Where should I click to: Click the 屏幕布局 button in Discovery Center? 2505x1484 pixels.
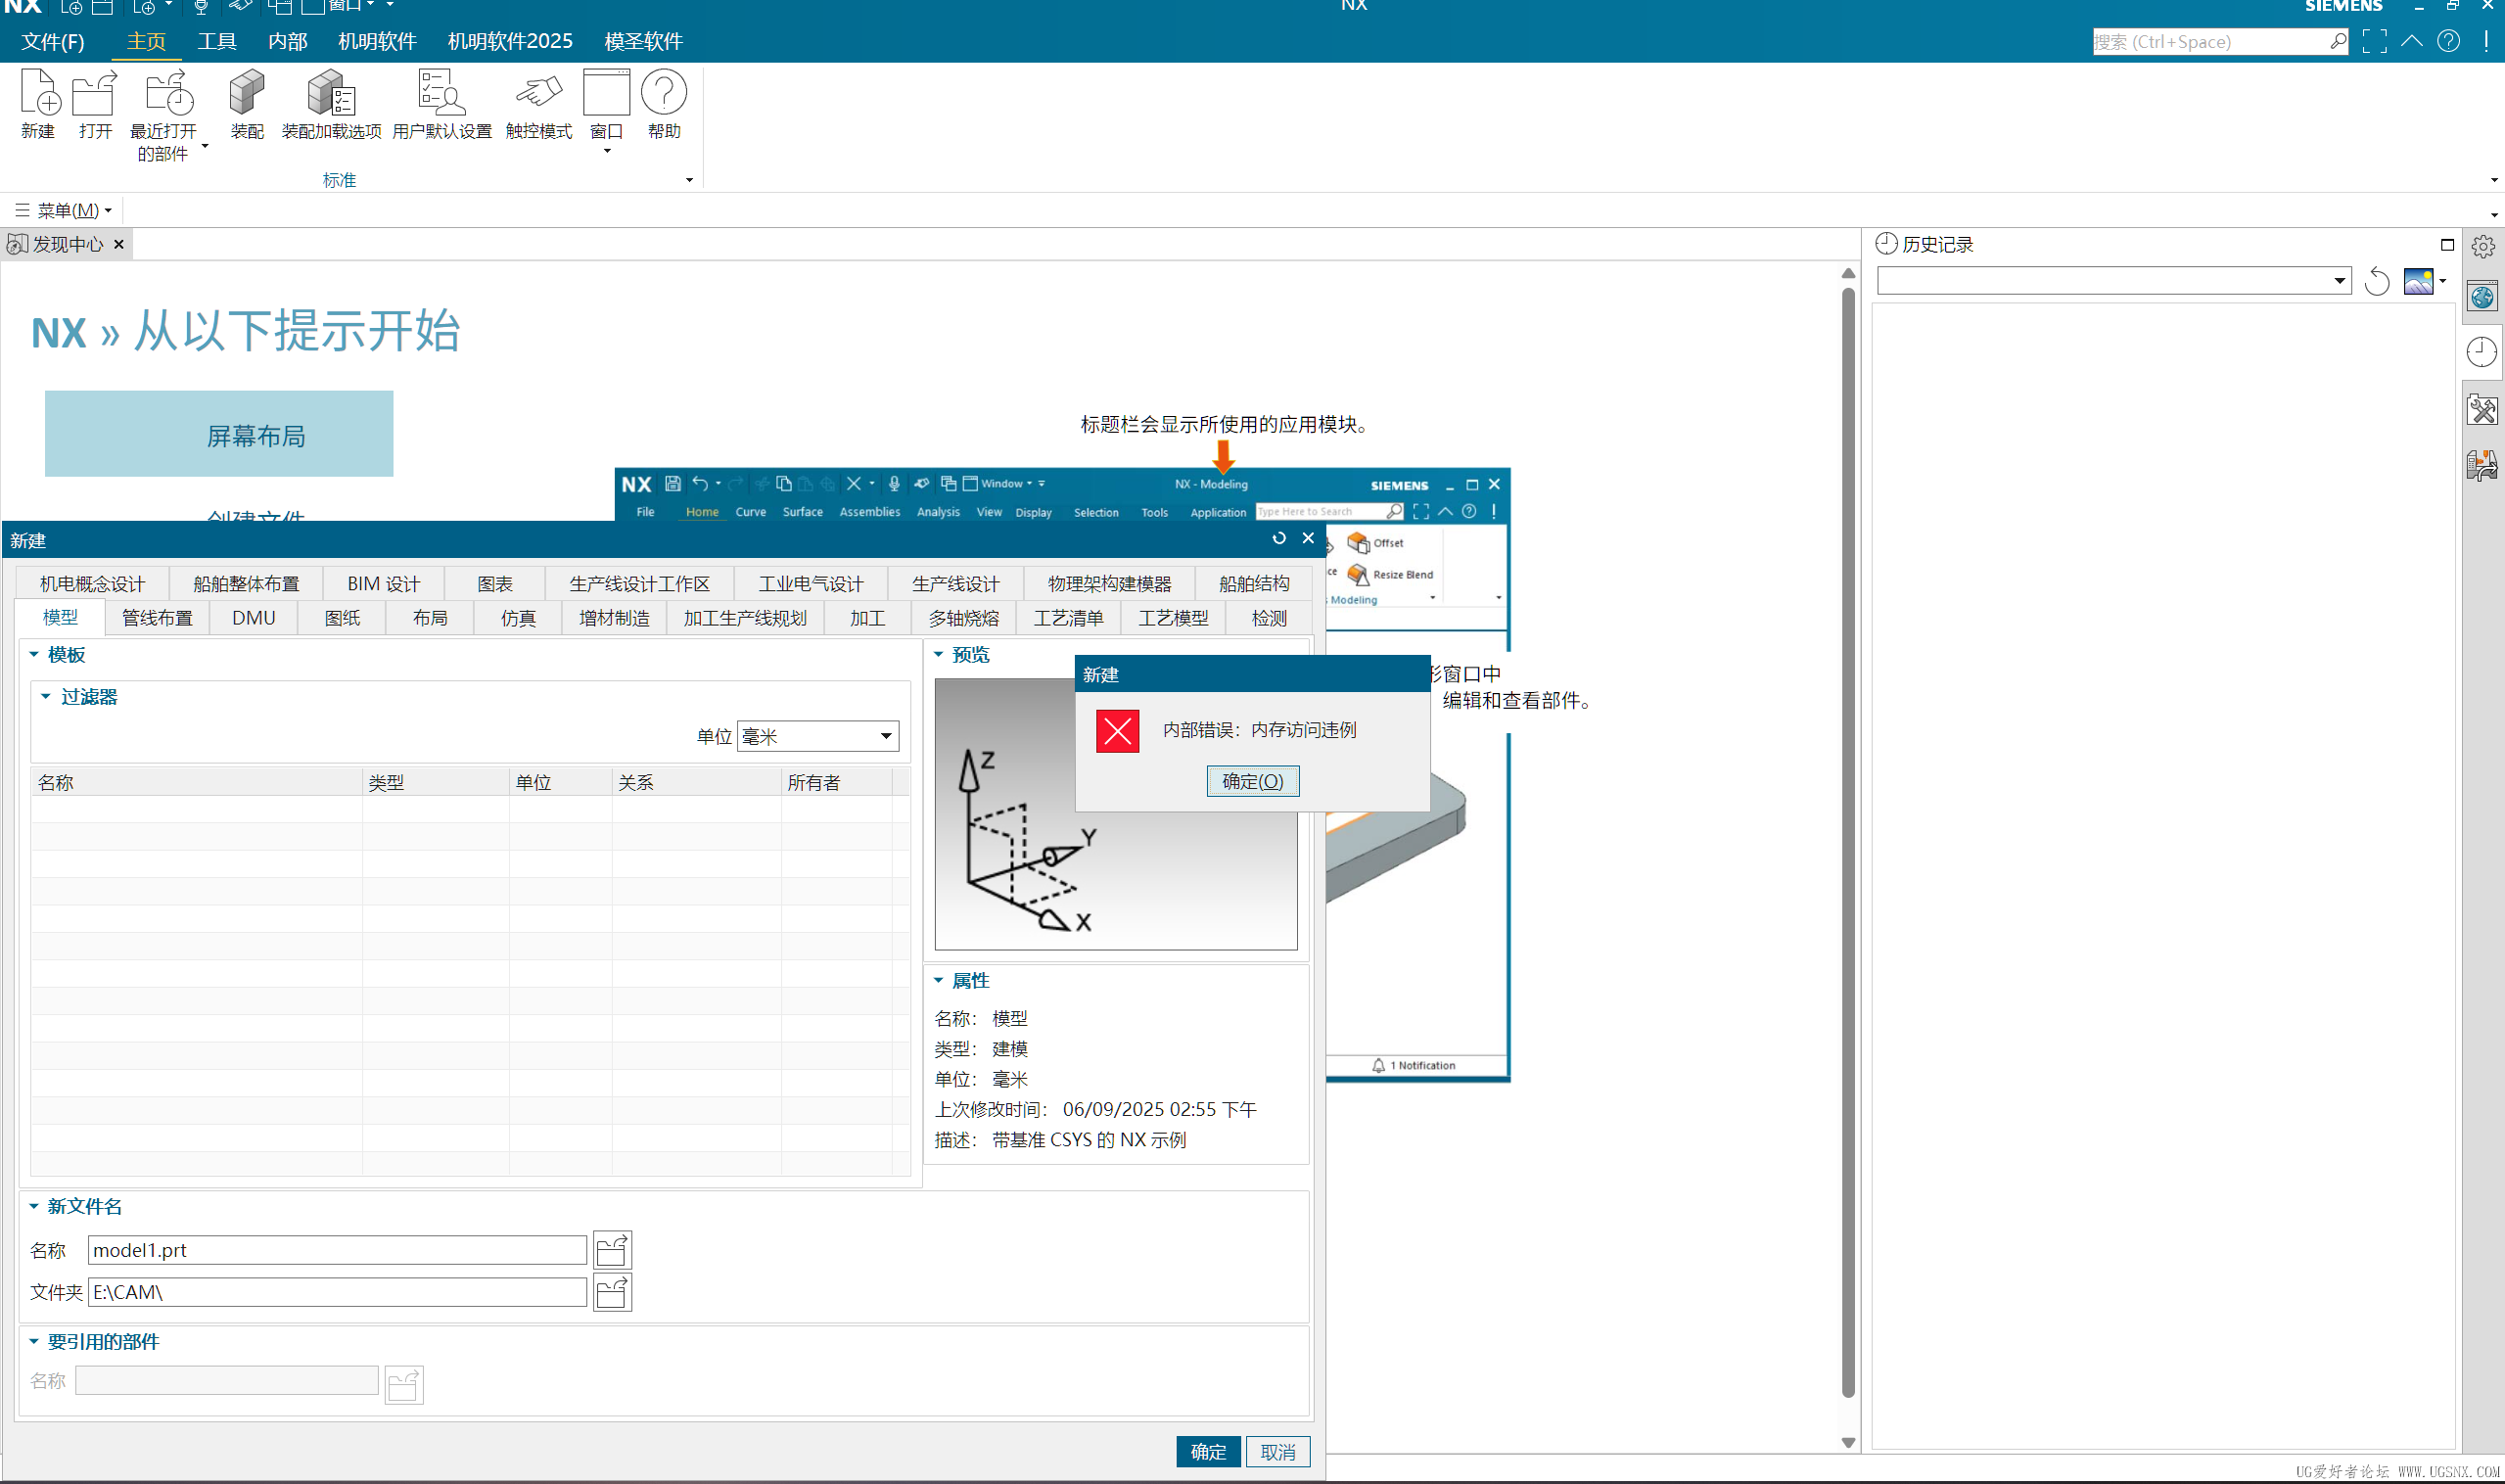pos(219,434)
